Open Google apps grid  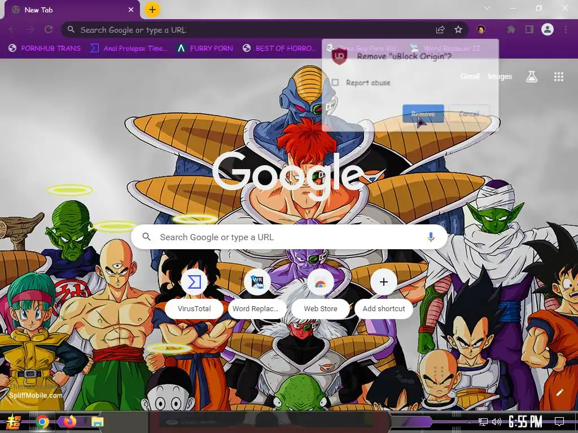coord(559,77)
